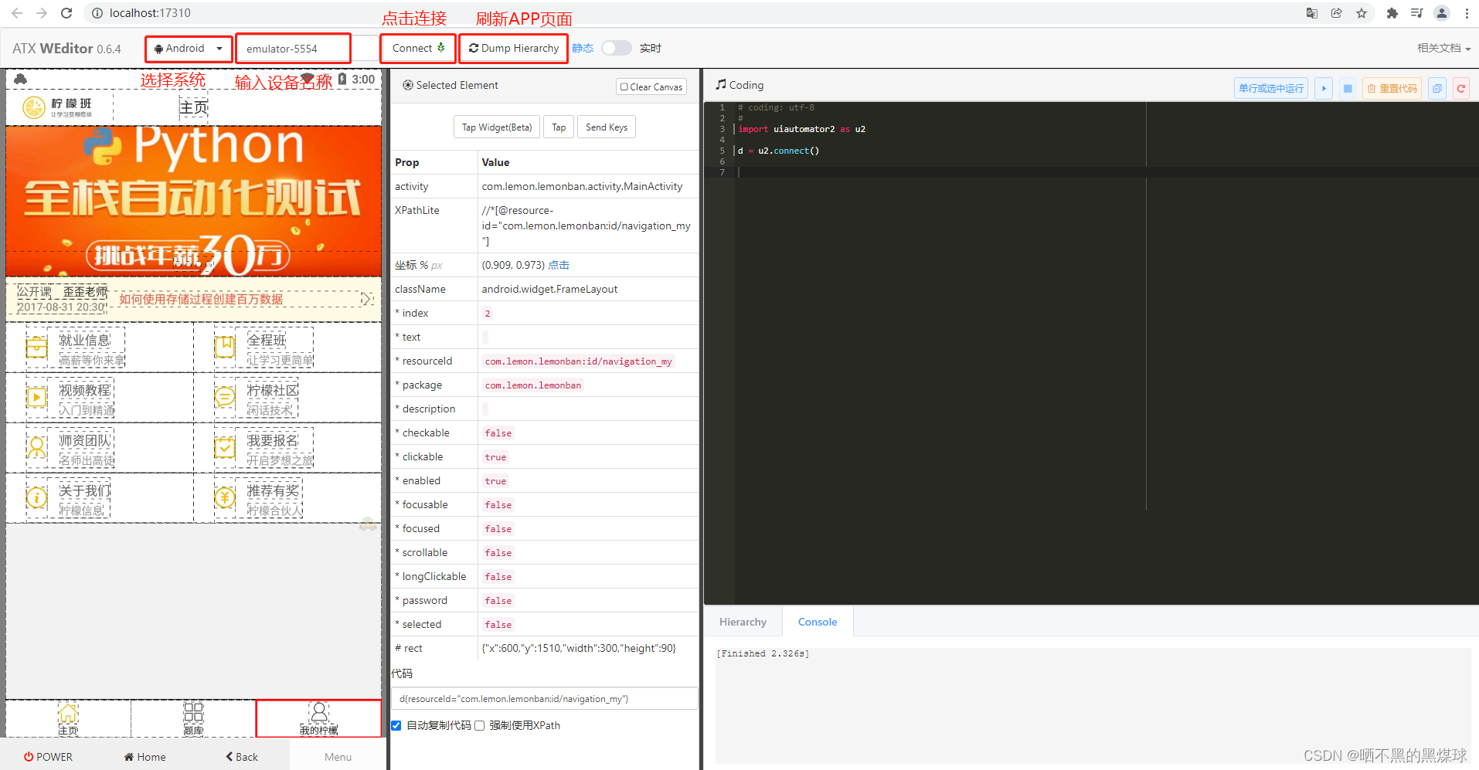This screenshot has width=1479, height=770.
Task: Open browser translate page icon
Action: [x=1312, y=13]
